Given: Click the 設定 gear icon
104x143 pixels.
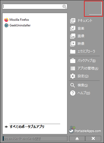Looking at the screenshot, I should (x=73, y=76).
